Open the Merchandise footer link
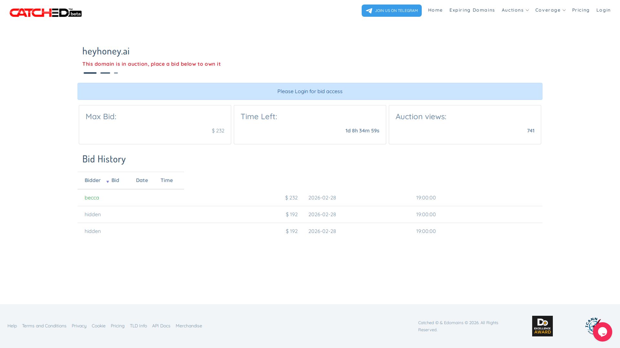Image resolution: width=620 pixels, height=348 pixels. pyautogui.click(x=189, y=326)
